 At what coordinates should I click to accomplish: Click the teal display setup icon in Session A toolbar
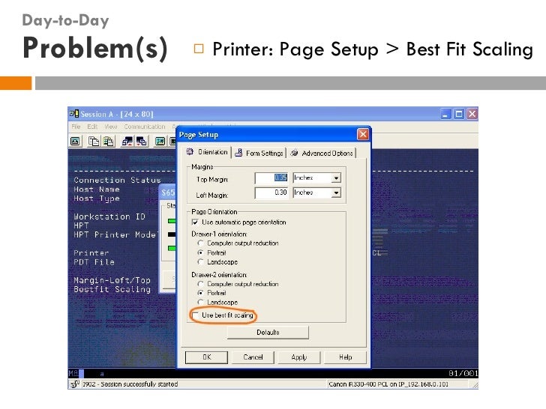click(x=160, y=141)
